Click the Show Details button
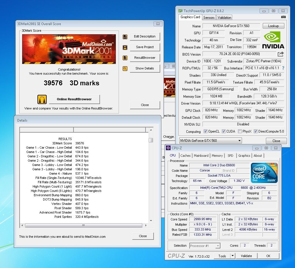The image size is (295, 268). (145, 68)
